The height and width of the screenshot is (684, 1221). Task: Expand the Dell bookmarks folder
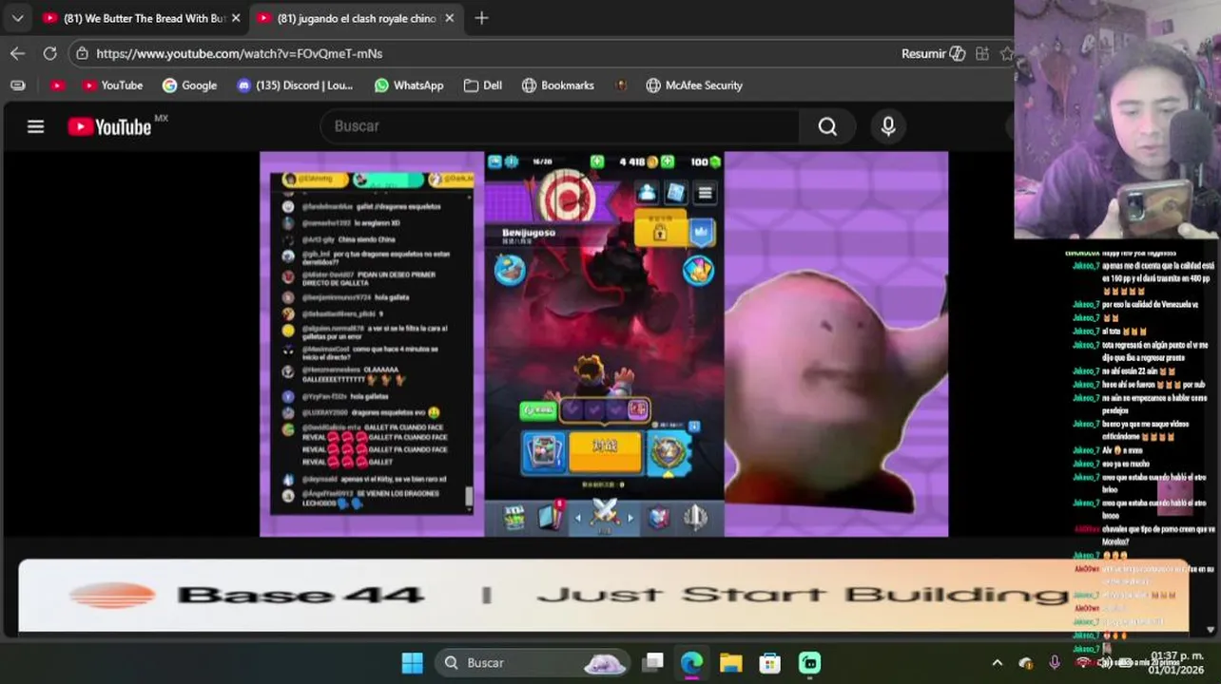point(483,85)
